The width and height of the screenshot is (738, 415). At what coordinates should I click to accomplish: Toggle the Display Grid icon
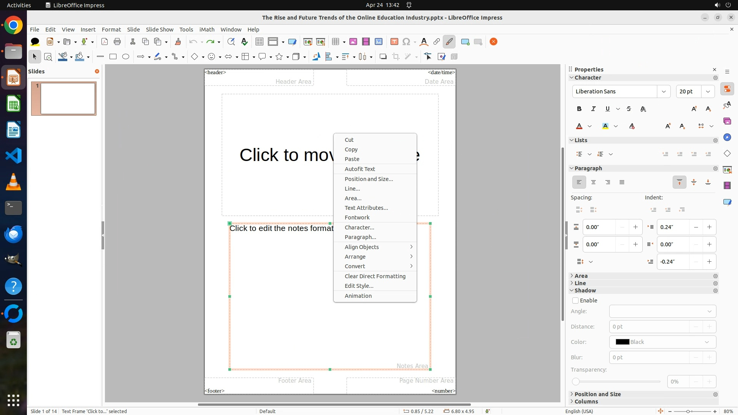(x=259, y=42)
